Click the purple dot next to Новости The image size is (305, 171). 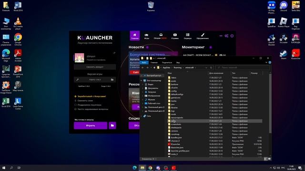pos(147,47)
